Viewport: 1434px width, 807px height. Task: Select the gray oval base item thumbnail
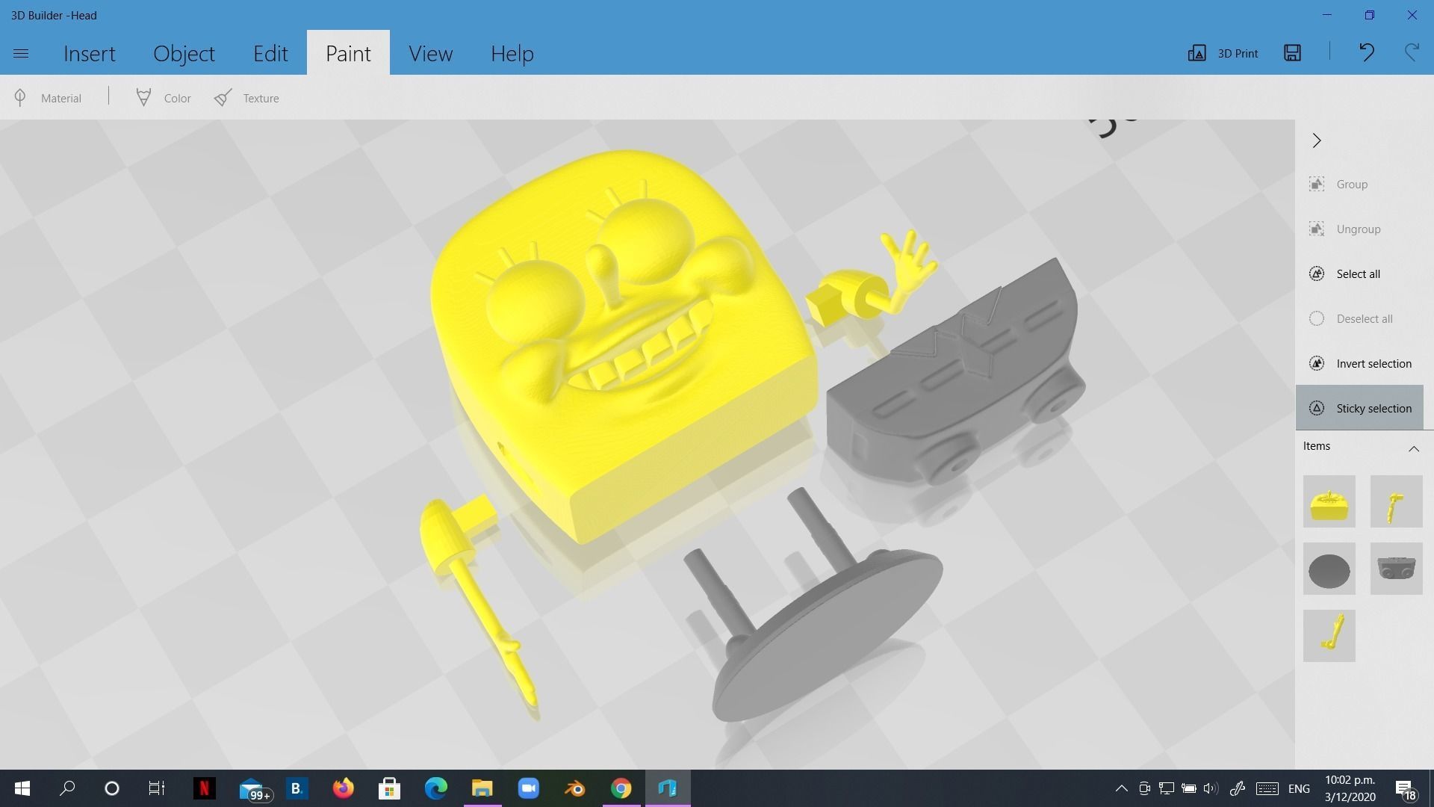[1329, 569]
